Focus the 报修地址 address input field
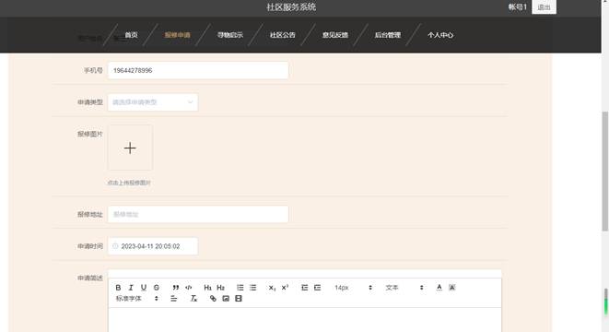The image size is (609, 332). coord(198,214)
